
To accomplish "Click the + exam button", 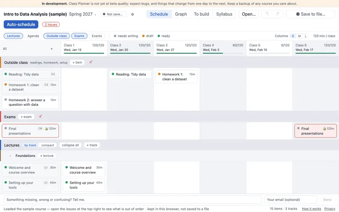I will pyautogui.click(x=26, y=117).
